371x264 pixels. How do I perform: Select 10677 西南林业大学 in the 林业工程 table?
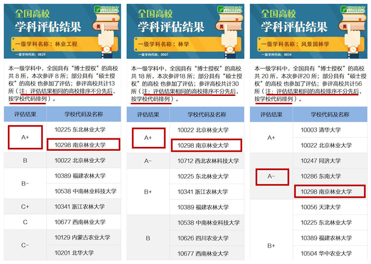(80, 222)
